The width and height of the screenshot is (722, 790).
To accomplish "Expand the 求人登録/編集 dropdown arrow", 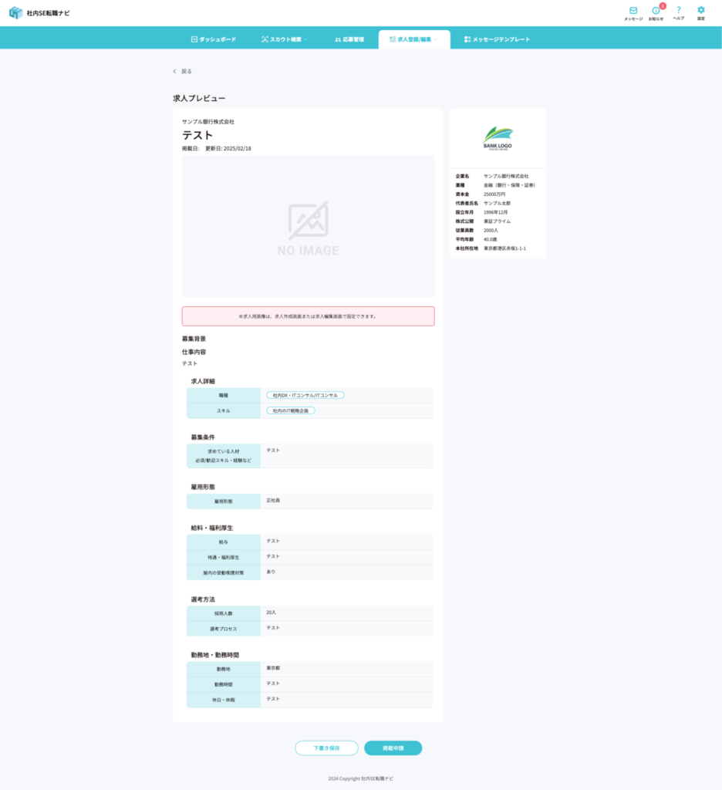I will click(436, 39).
